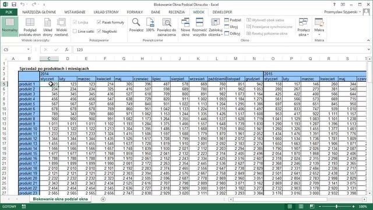Open Ribbon display options
The image size is (373, 210).
click(343, 4)
